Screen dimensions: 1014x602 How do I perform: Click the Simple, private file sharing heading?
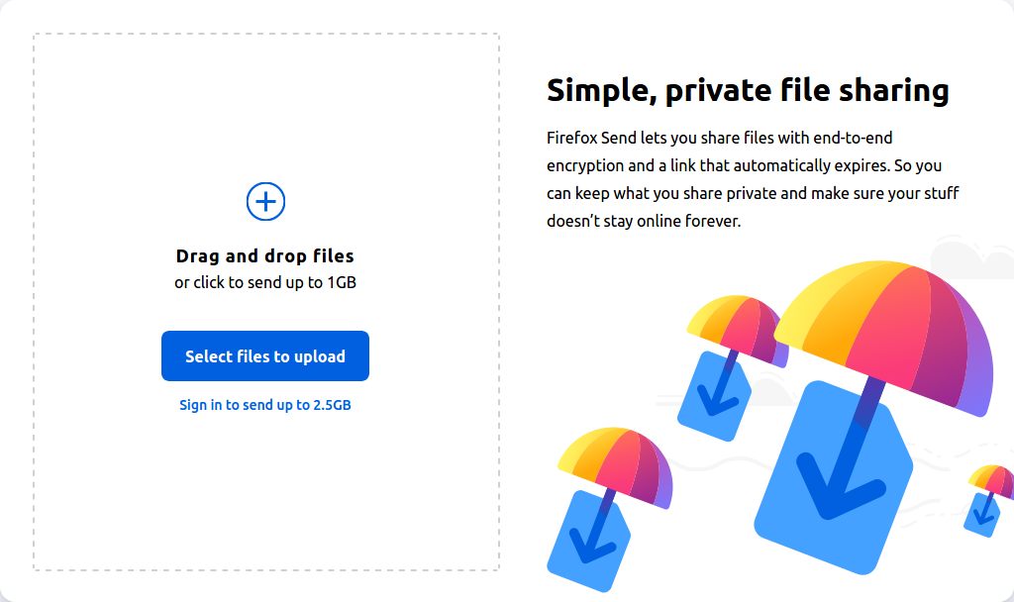[x=746, y=89]
